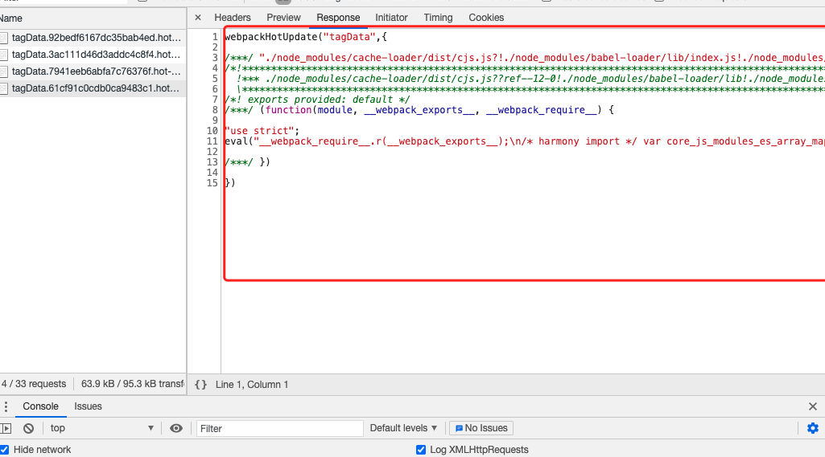Click the live expression eye icon
Screen dimensions: 825x457
(x=176, y=429)
